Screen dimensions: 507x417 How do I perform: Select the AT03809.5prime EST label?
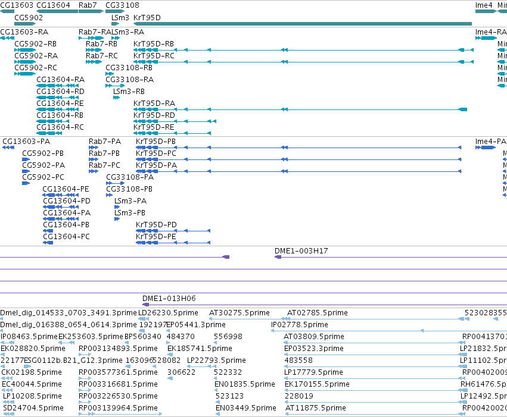[313, 337]
